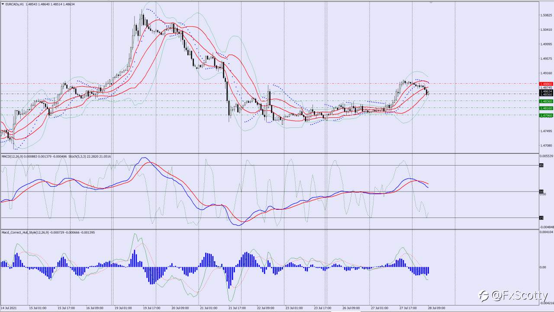Click the 23 Jul 17:00 time label
The width and height of the screenshot is (554, 312).
323,308
